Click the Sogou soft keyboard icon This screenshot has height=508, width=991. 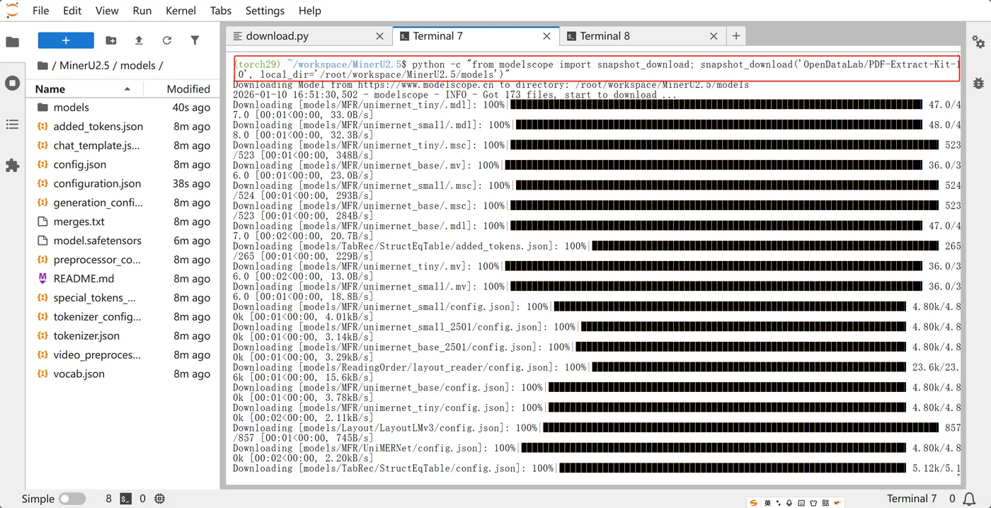pos(803,502)
